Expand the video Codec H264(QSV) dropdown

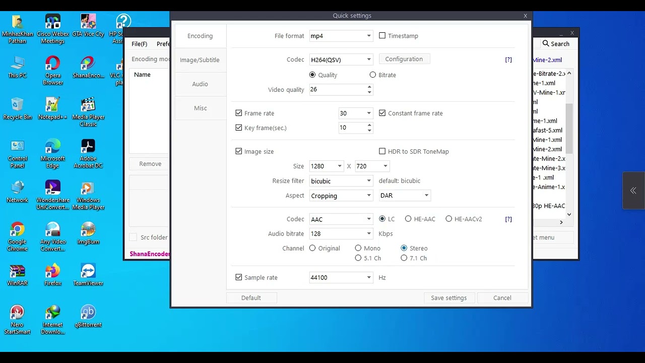(341, 59)
